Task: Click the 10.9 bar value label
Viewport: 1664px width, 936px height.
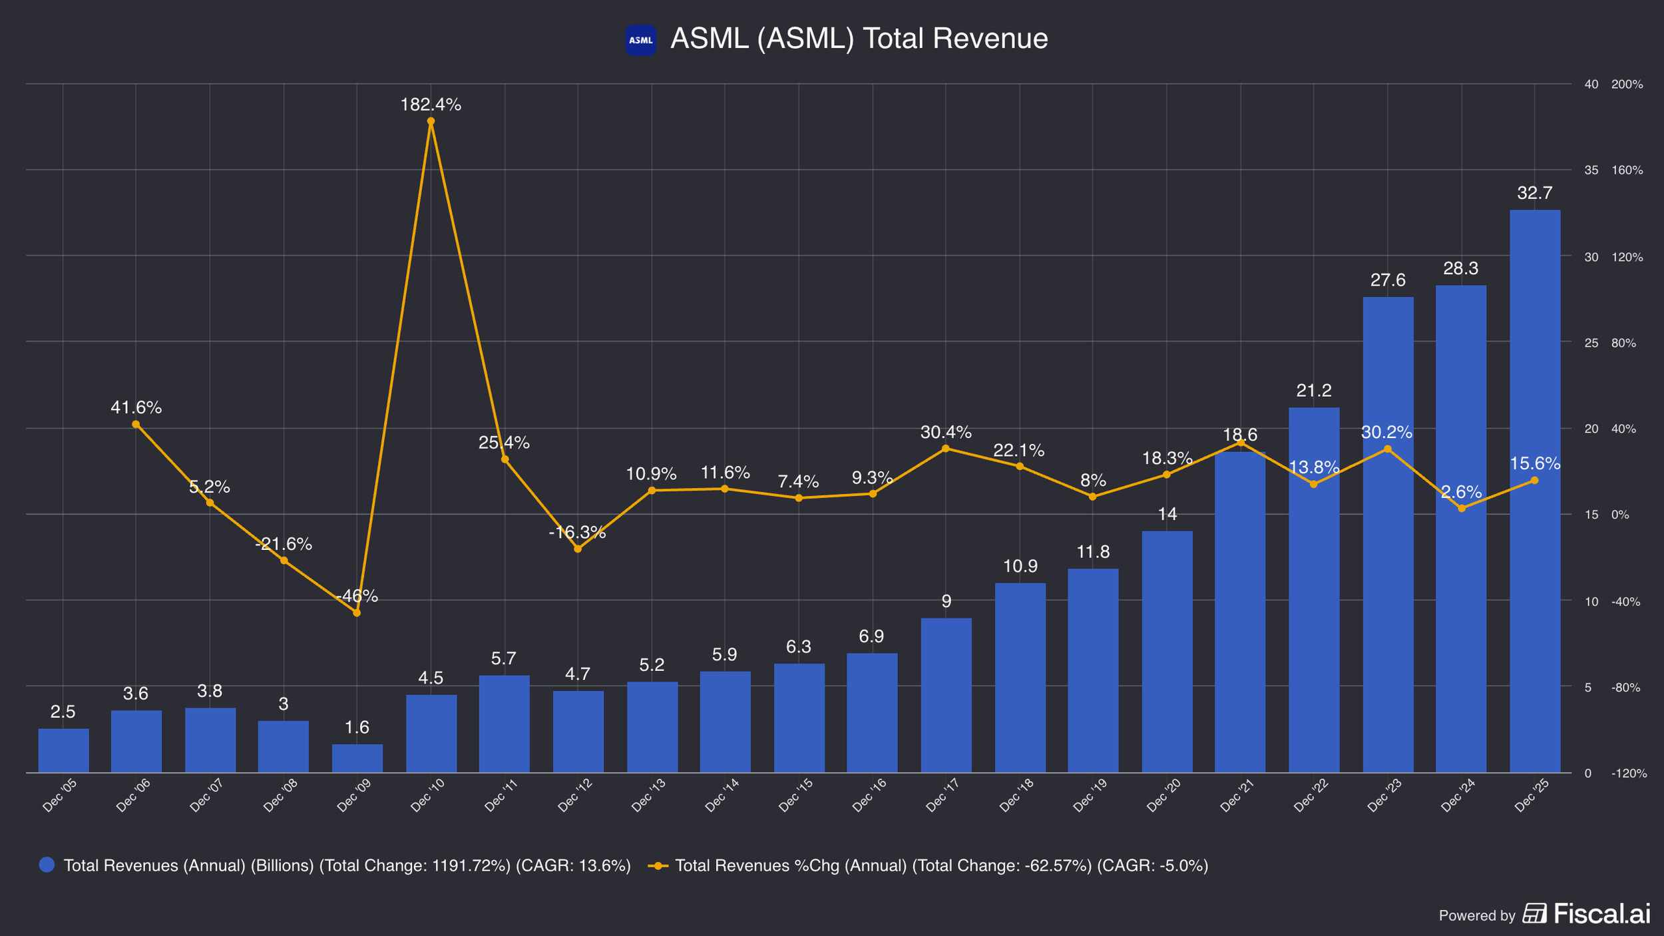Action: [1020, 566]
